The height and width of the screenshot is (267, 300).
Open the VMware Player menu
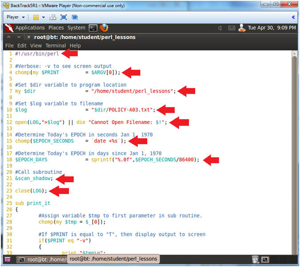(x=16, y=17)
